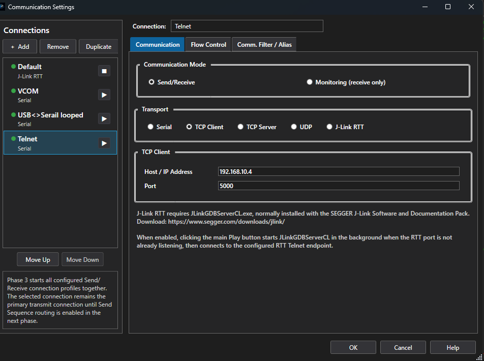Open the Flow Control tab
The image size is (484, 361).
[x=208, y=44]
